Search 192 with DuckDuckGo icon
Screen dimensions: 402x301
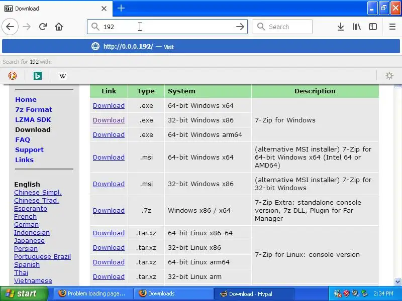click(x=12, y=76)
